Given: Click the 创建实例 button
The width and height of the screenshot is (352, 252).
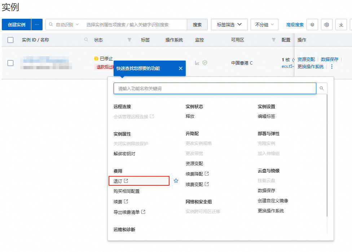Looking at the screenshot, I should (16, 25).
